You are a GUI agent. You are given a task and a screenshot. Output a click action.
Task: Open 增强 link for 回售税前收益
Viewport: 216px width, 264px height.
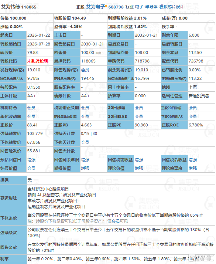tap(139, 160)
